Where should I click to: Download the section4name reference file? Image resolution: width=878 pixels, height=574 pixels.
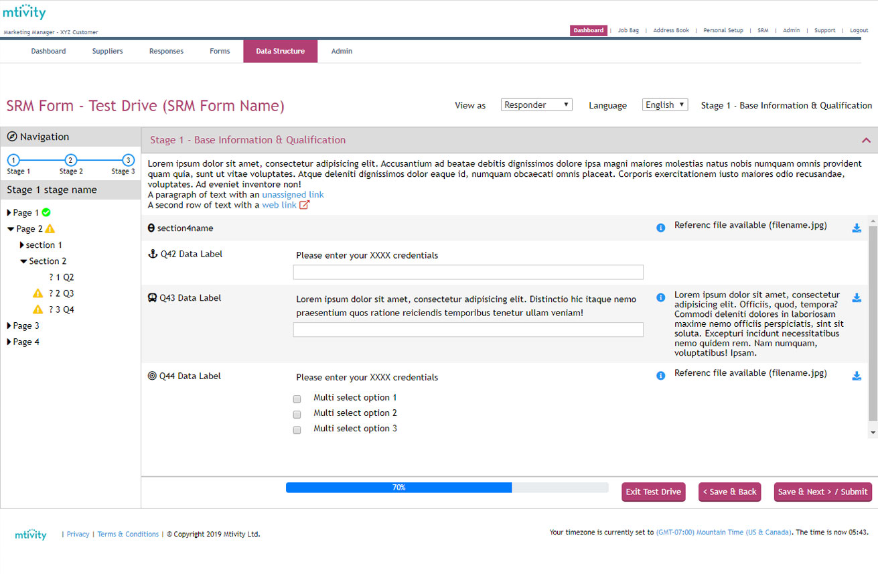point(857,228)
